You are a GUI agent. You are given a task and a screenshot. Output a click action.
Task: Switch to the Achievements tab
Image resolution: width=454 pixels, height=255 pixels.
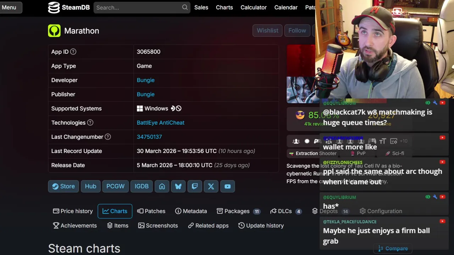coord(75,226)
